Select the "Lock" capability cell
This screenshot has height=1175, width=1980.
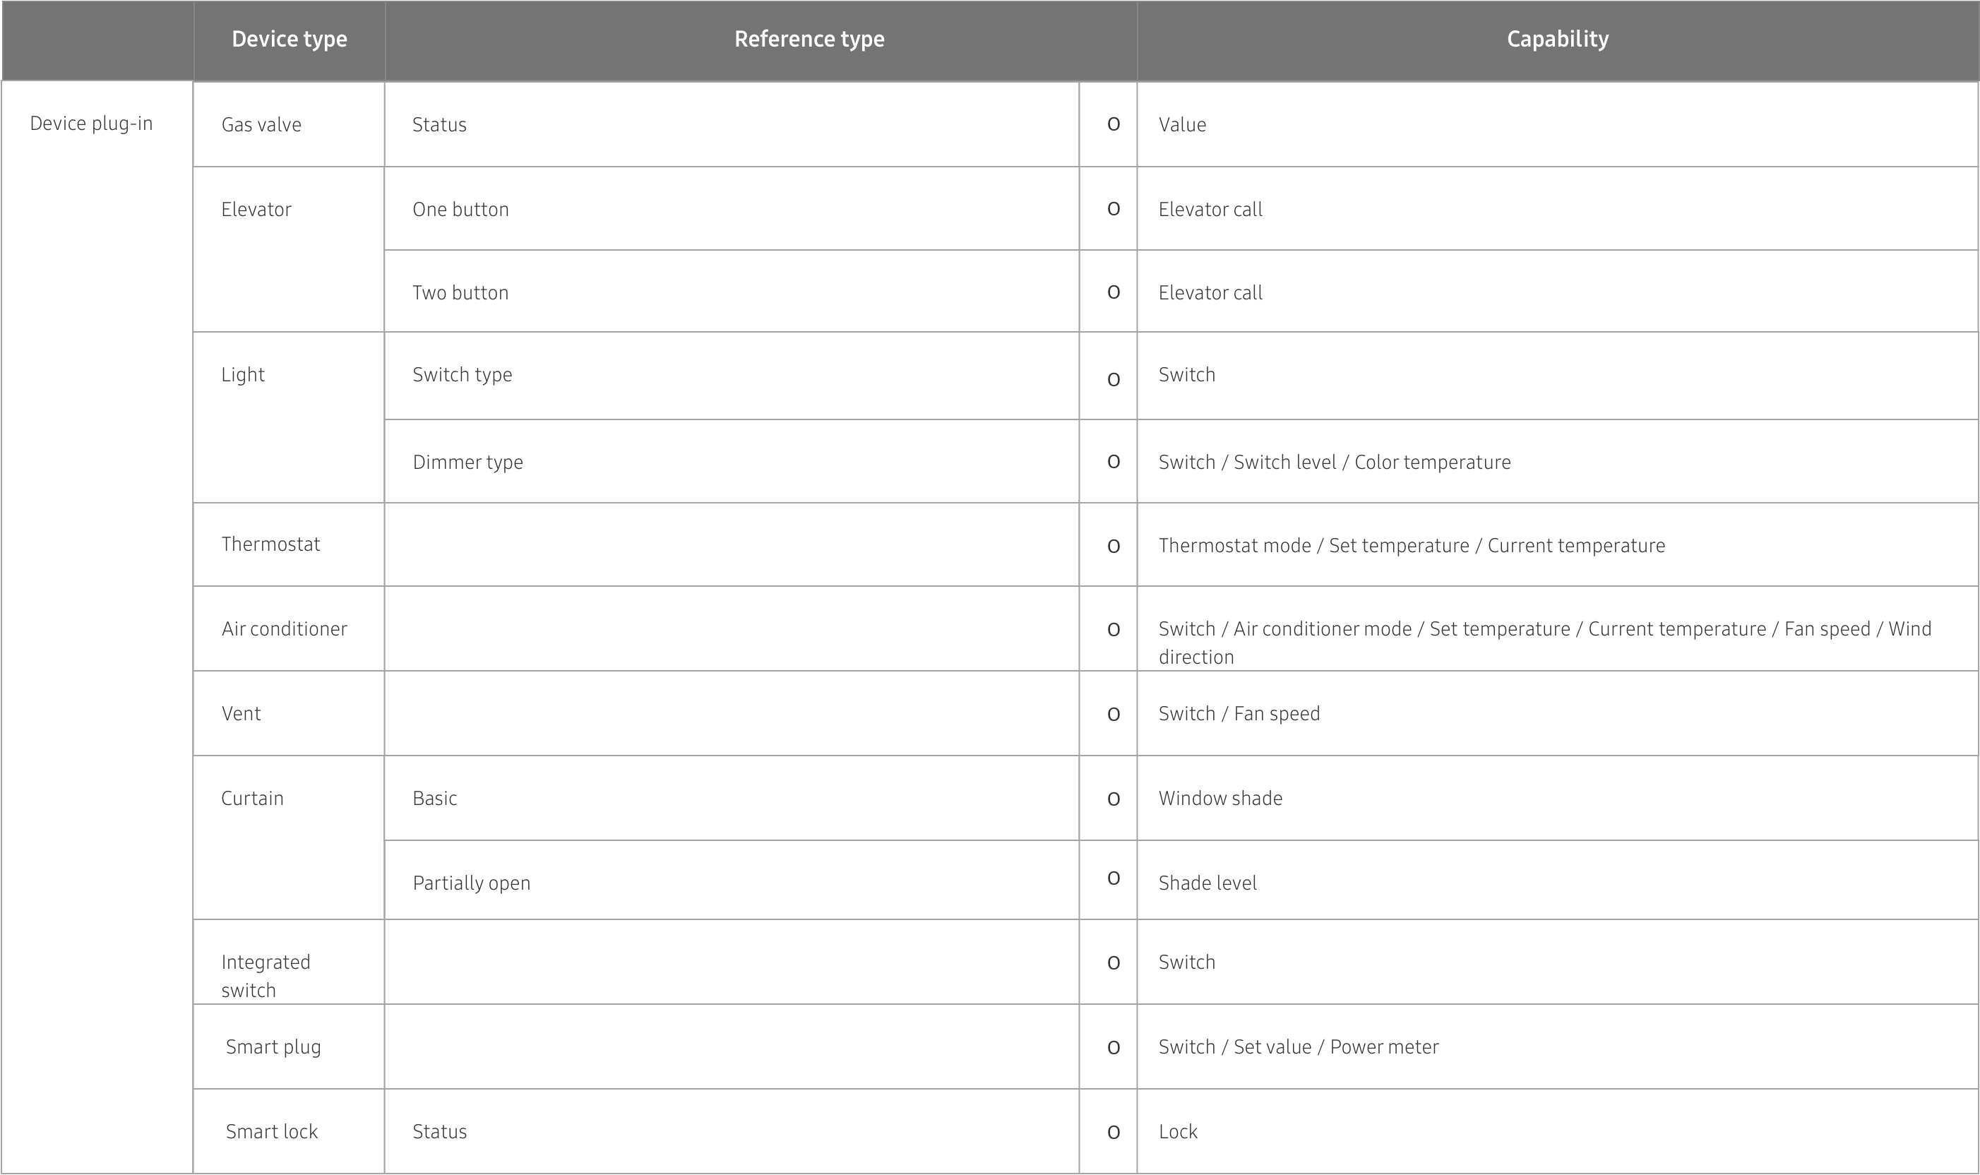click(x=1178, y=1132)
